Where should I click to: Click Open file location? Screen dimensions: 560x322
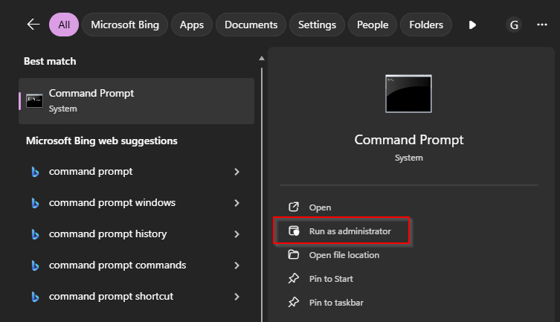(x=344, y=255)
